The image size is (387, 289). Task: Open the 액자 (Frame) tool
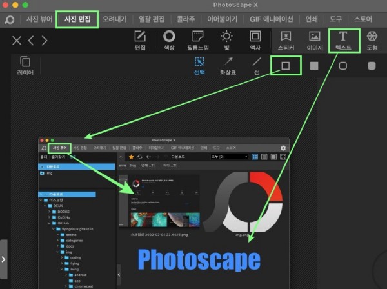coord(255,40)
